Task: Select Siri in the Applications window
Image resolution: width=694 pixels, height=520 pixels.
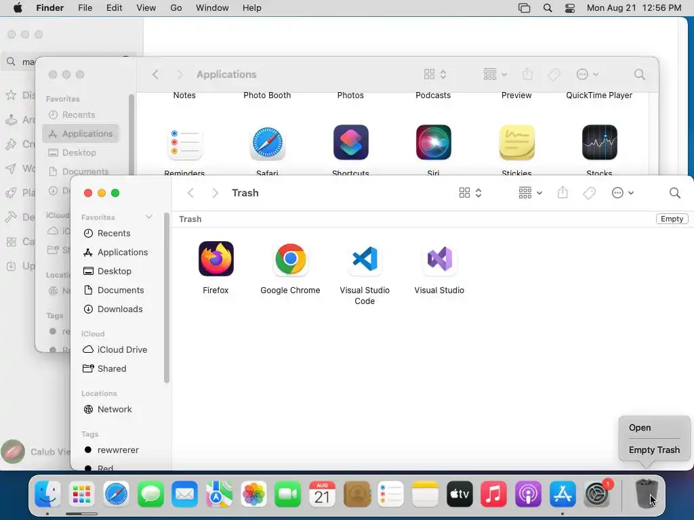Action: pos(433,142)
